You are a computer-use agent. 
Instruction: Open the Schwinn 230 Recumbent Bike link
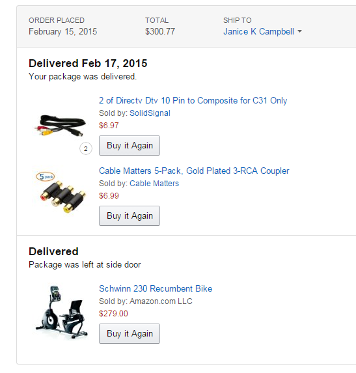156,288
